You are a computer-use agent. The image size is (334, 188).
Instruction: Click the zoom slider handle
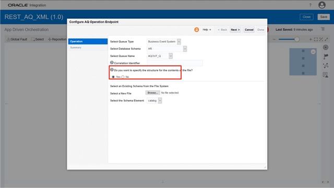(x=297, y=39)
